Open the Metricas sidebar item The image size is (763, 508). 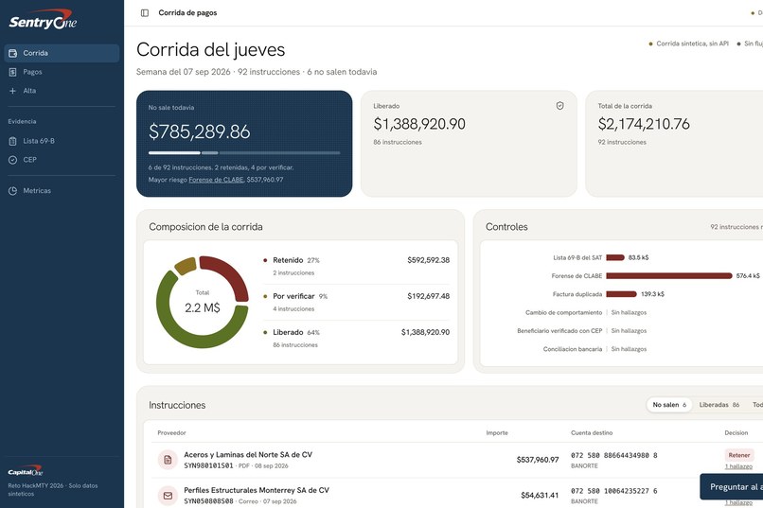point(62,190)
